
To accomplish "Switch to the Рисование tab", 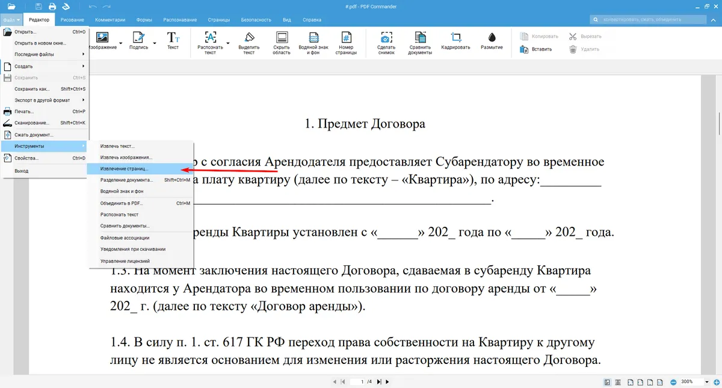I will point(72,20).
